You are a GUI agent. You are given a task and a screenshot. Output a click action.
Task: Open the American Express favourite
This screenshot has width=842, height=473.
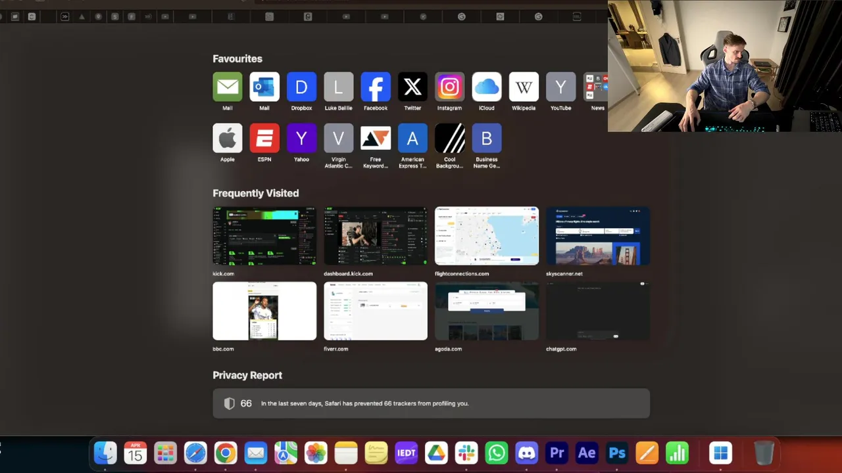pos(412,138)
